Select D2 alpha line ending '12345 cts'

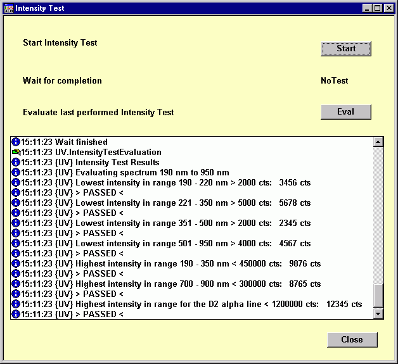tap(191, 304)
